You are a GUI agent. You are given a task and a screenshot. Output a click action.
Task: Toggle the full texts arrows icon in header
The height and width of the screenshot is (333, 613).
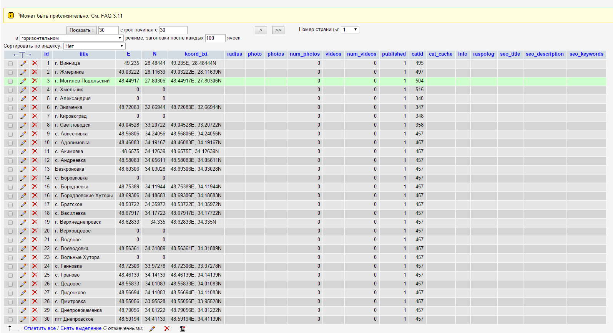click(x=22, y=54)
